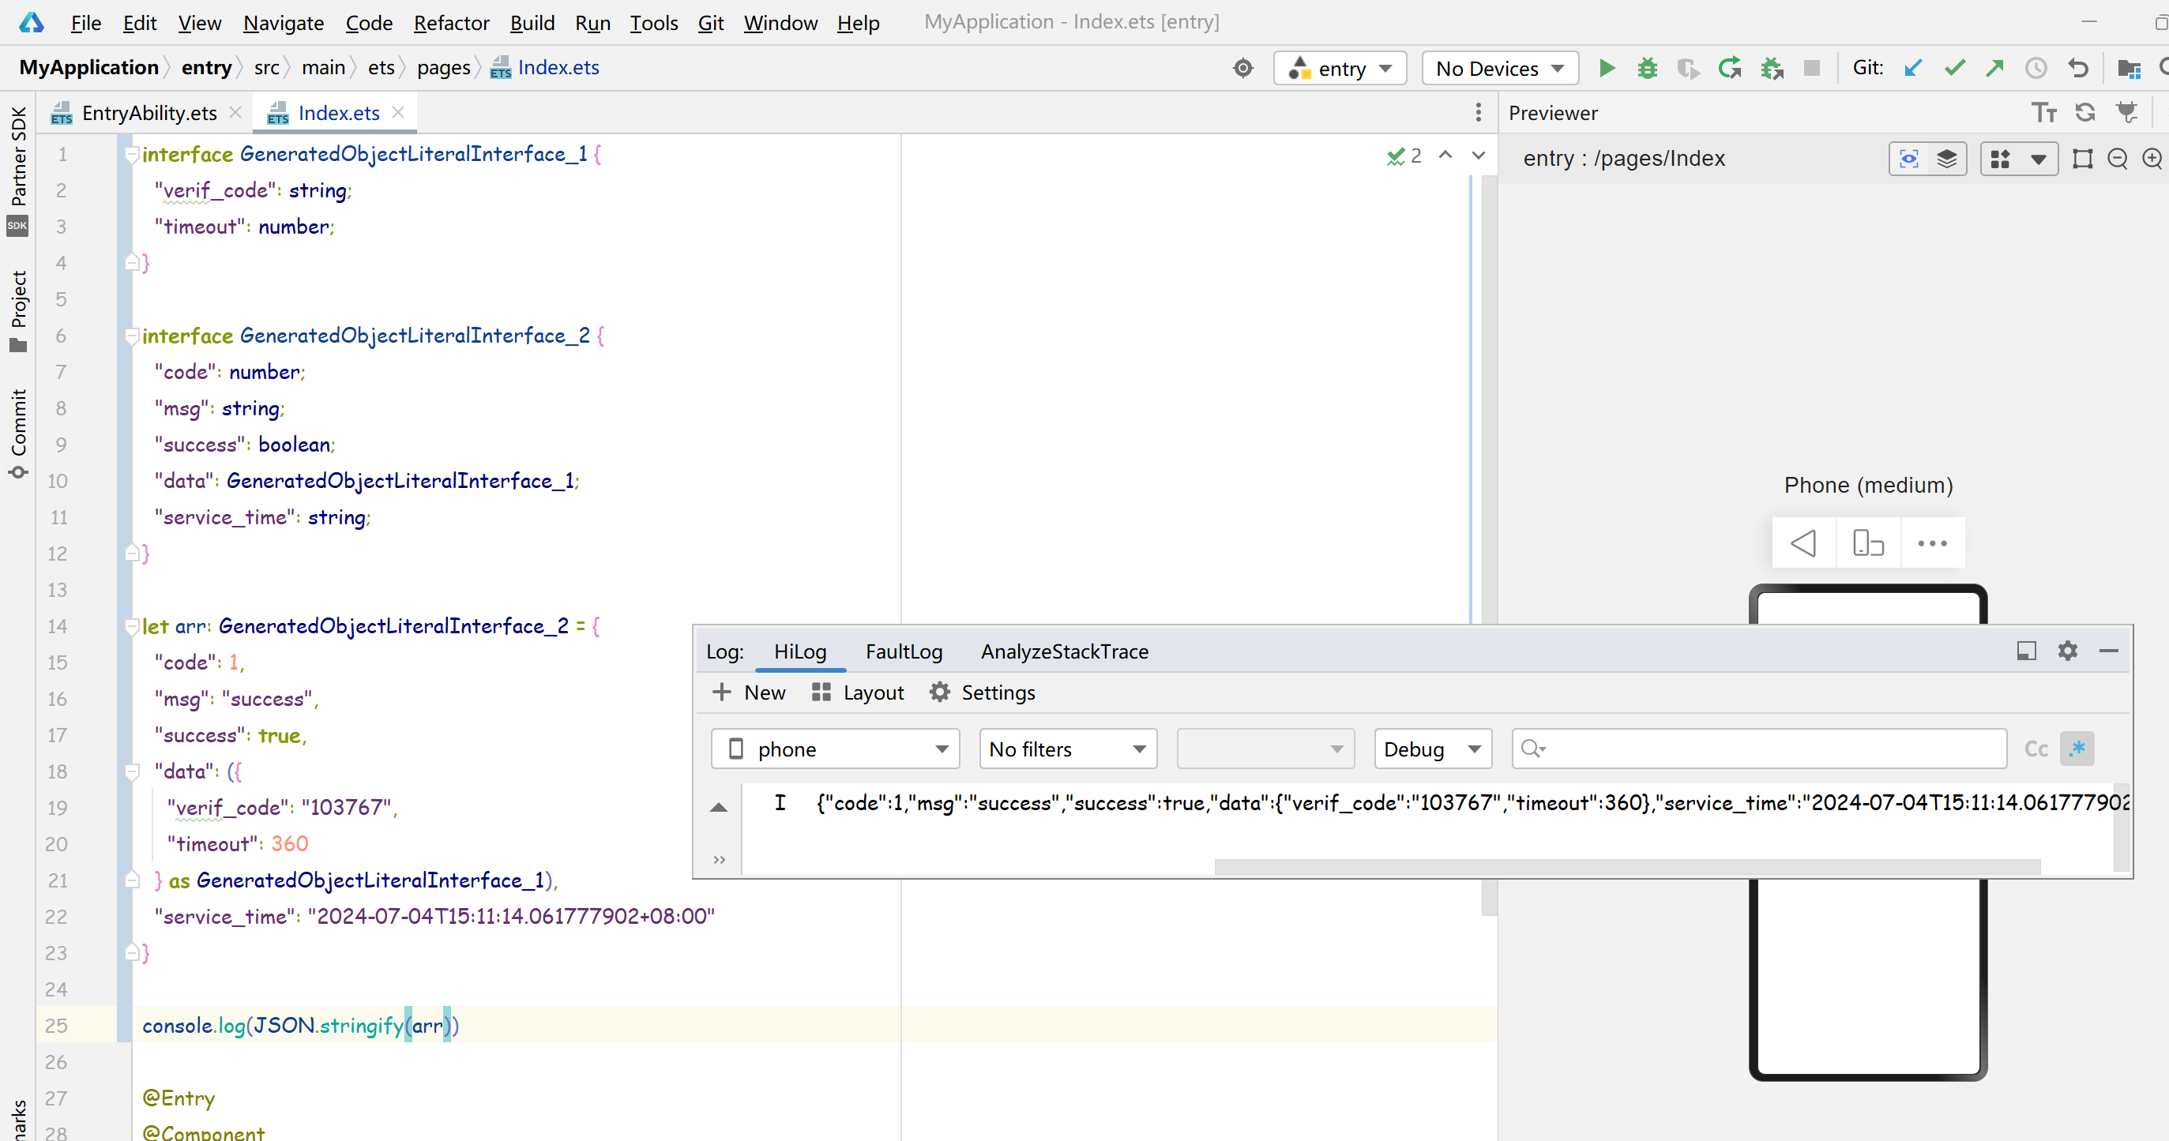Open the No Devices dropdown
This screenshot has width=2169, height=1141.
tap(1500, 68)
